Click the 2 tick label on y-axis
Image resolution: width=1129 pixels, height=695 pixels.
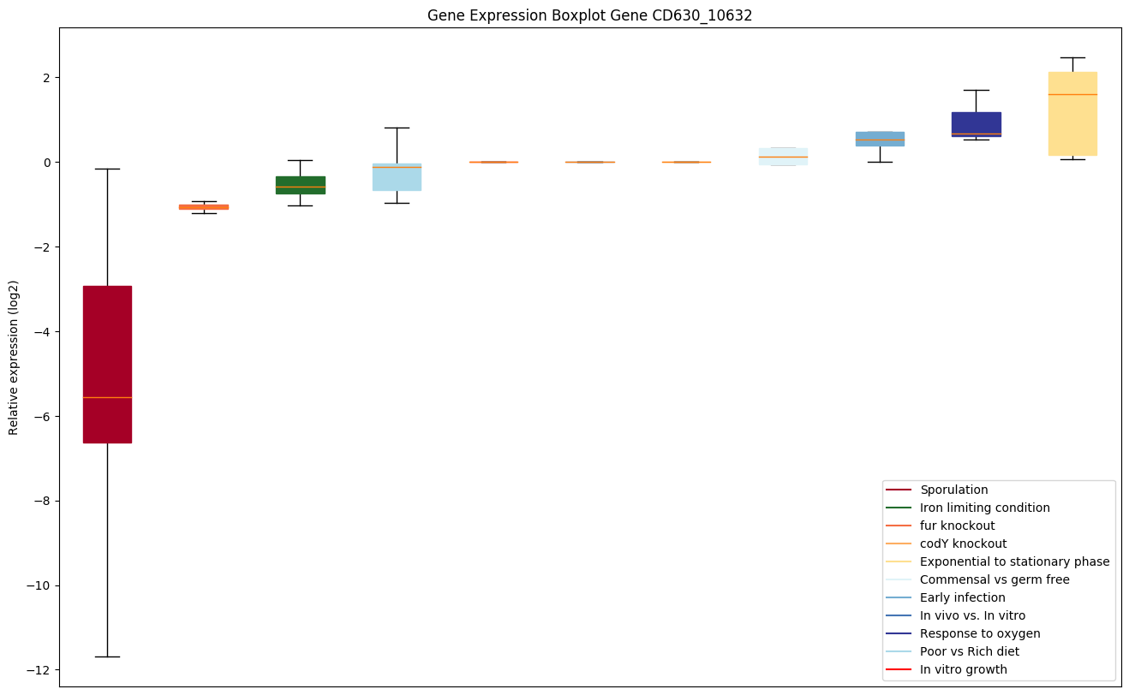tap(47, 77)
